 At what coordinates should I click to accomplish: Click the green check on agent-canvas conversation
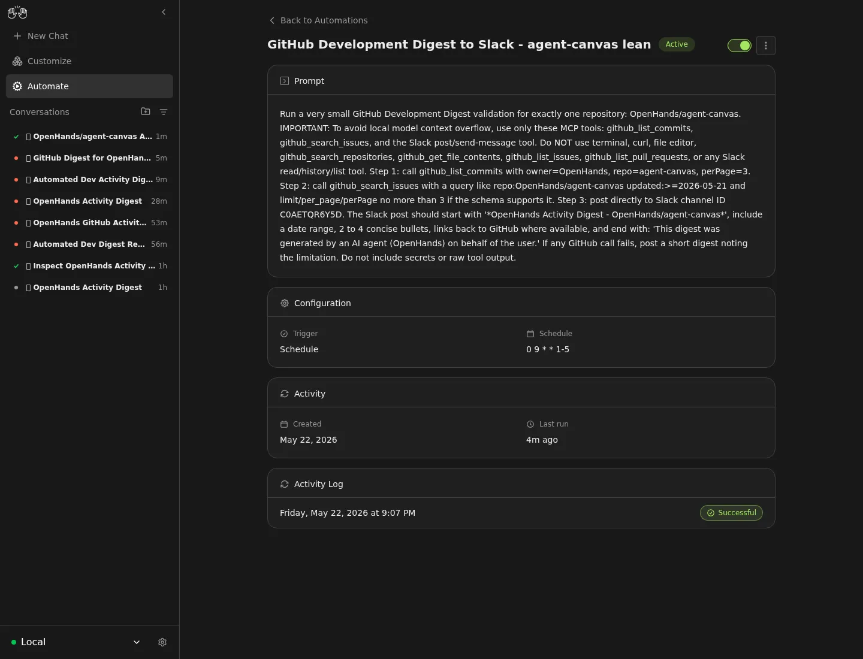click(x=16, y=137)
